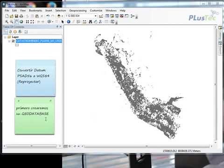Open the Edit menu
Viewport: 224px width, 168px height.
click(x=14, y=10)
